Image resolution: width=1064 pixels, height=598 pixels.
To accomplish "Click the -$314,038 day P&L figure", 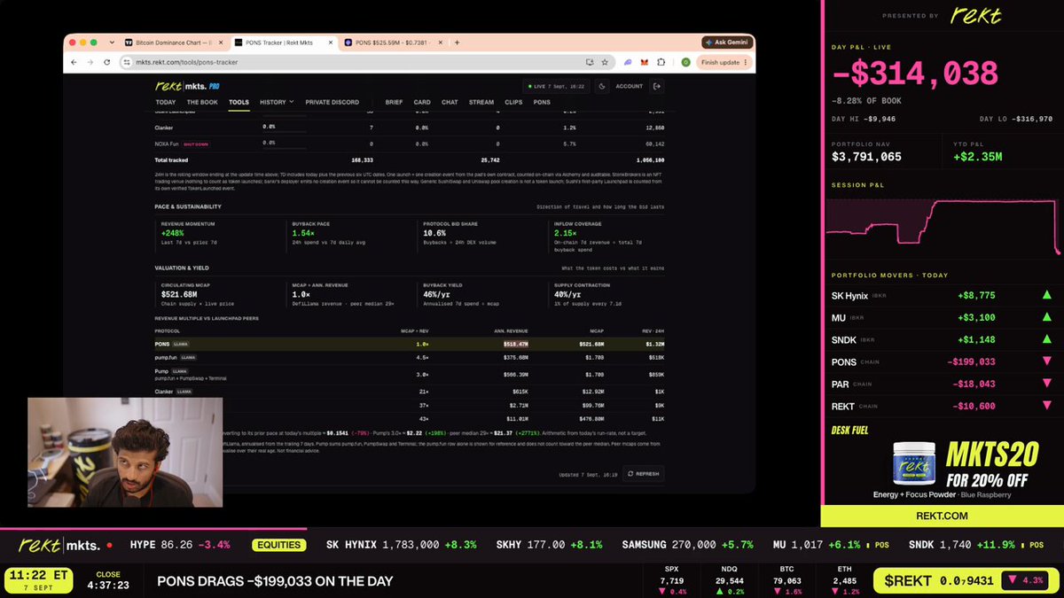I will click(x=914, y=73).
